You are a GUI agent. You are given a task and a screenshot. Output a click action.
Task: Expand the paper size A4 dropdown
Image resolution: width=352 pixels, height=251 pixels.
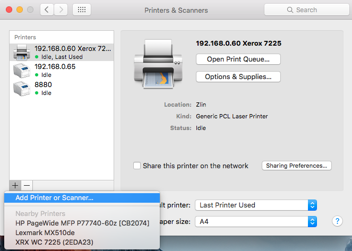click(256, 221)
